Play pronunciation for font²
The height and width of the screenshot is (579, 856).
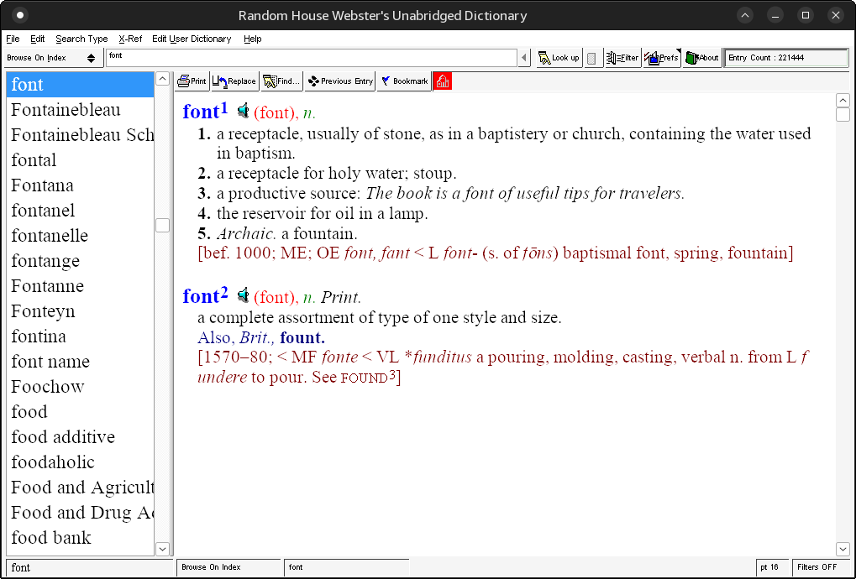pos(243,295)
